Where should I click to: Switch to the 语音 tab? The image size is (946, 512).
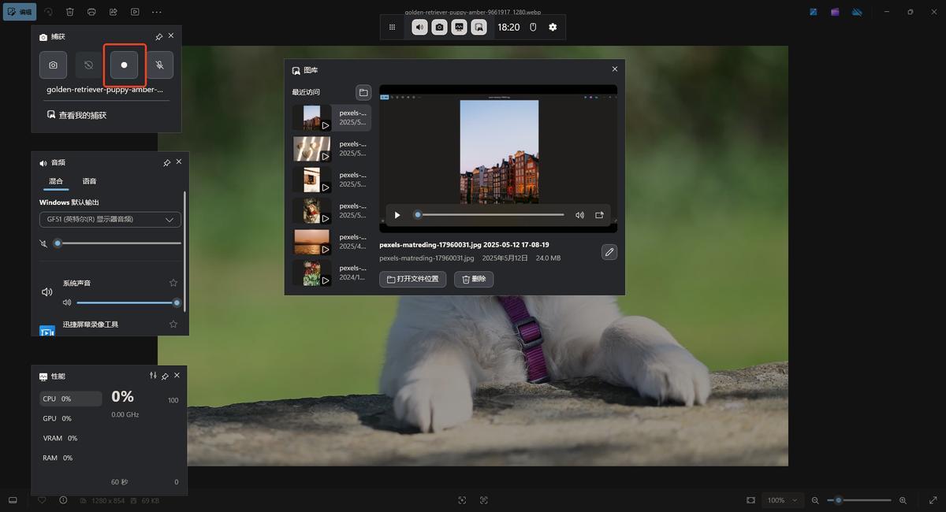pos(90,181)
